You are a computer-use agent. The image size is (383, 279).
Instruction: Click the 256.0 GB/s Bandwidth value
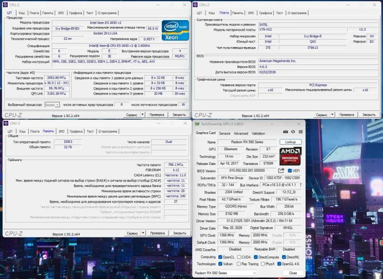[286, 214]
